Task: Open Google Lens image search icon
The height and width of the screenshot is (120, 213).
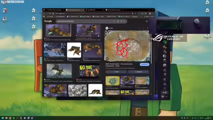Action: (121, 21)
